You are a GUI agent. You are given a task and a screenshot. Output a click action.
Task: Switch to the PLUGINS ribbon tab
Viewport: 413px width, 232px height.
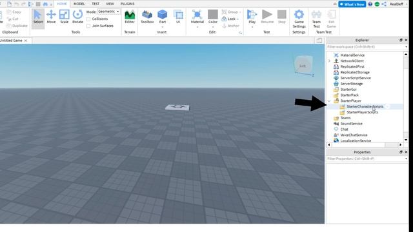point(128,4)
